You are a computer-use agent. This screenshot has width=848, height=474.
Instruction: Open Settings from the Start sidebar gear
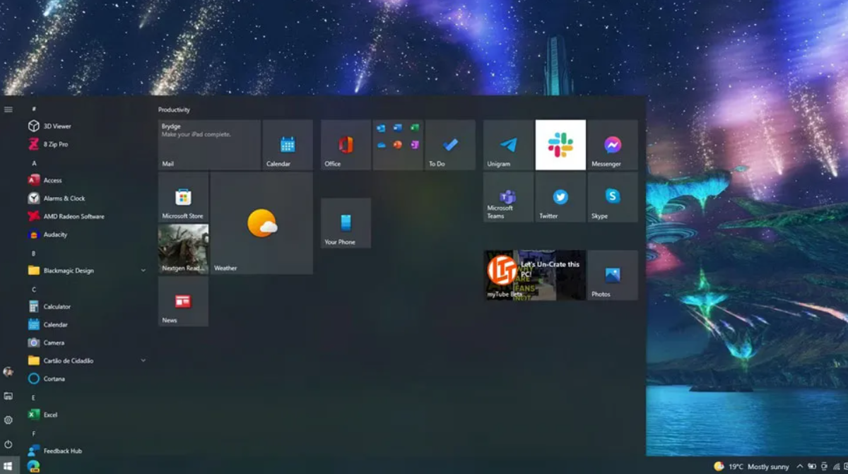(x=8, y=420)
